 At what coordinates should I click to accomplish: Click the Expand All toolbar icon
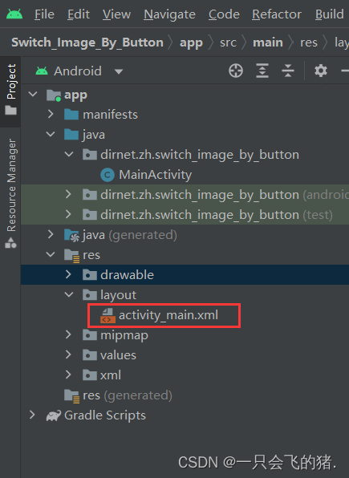(x=262, y=71)
